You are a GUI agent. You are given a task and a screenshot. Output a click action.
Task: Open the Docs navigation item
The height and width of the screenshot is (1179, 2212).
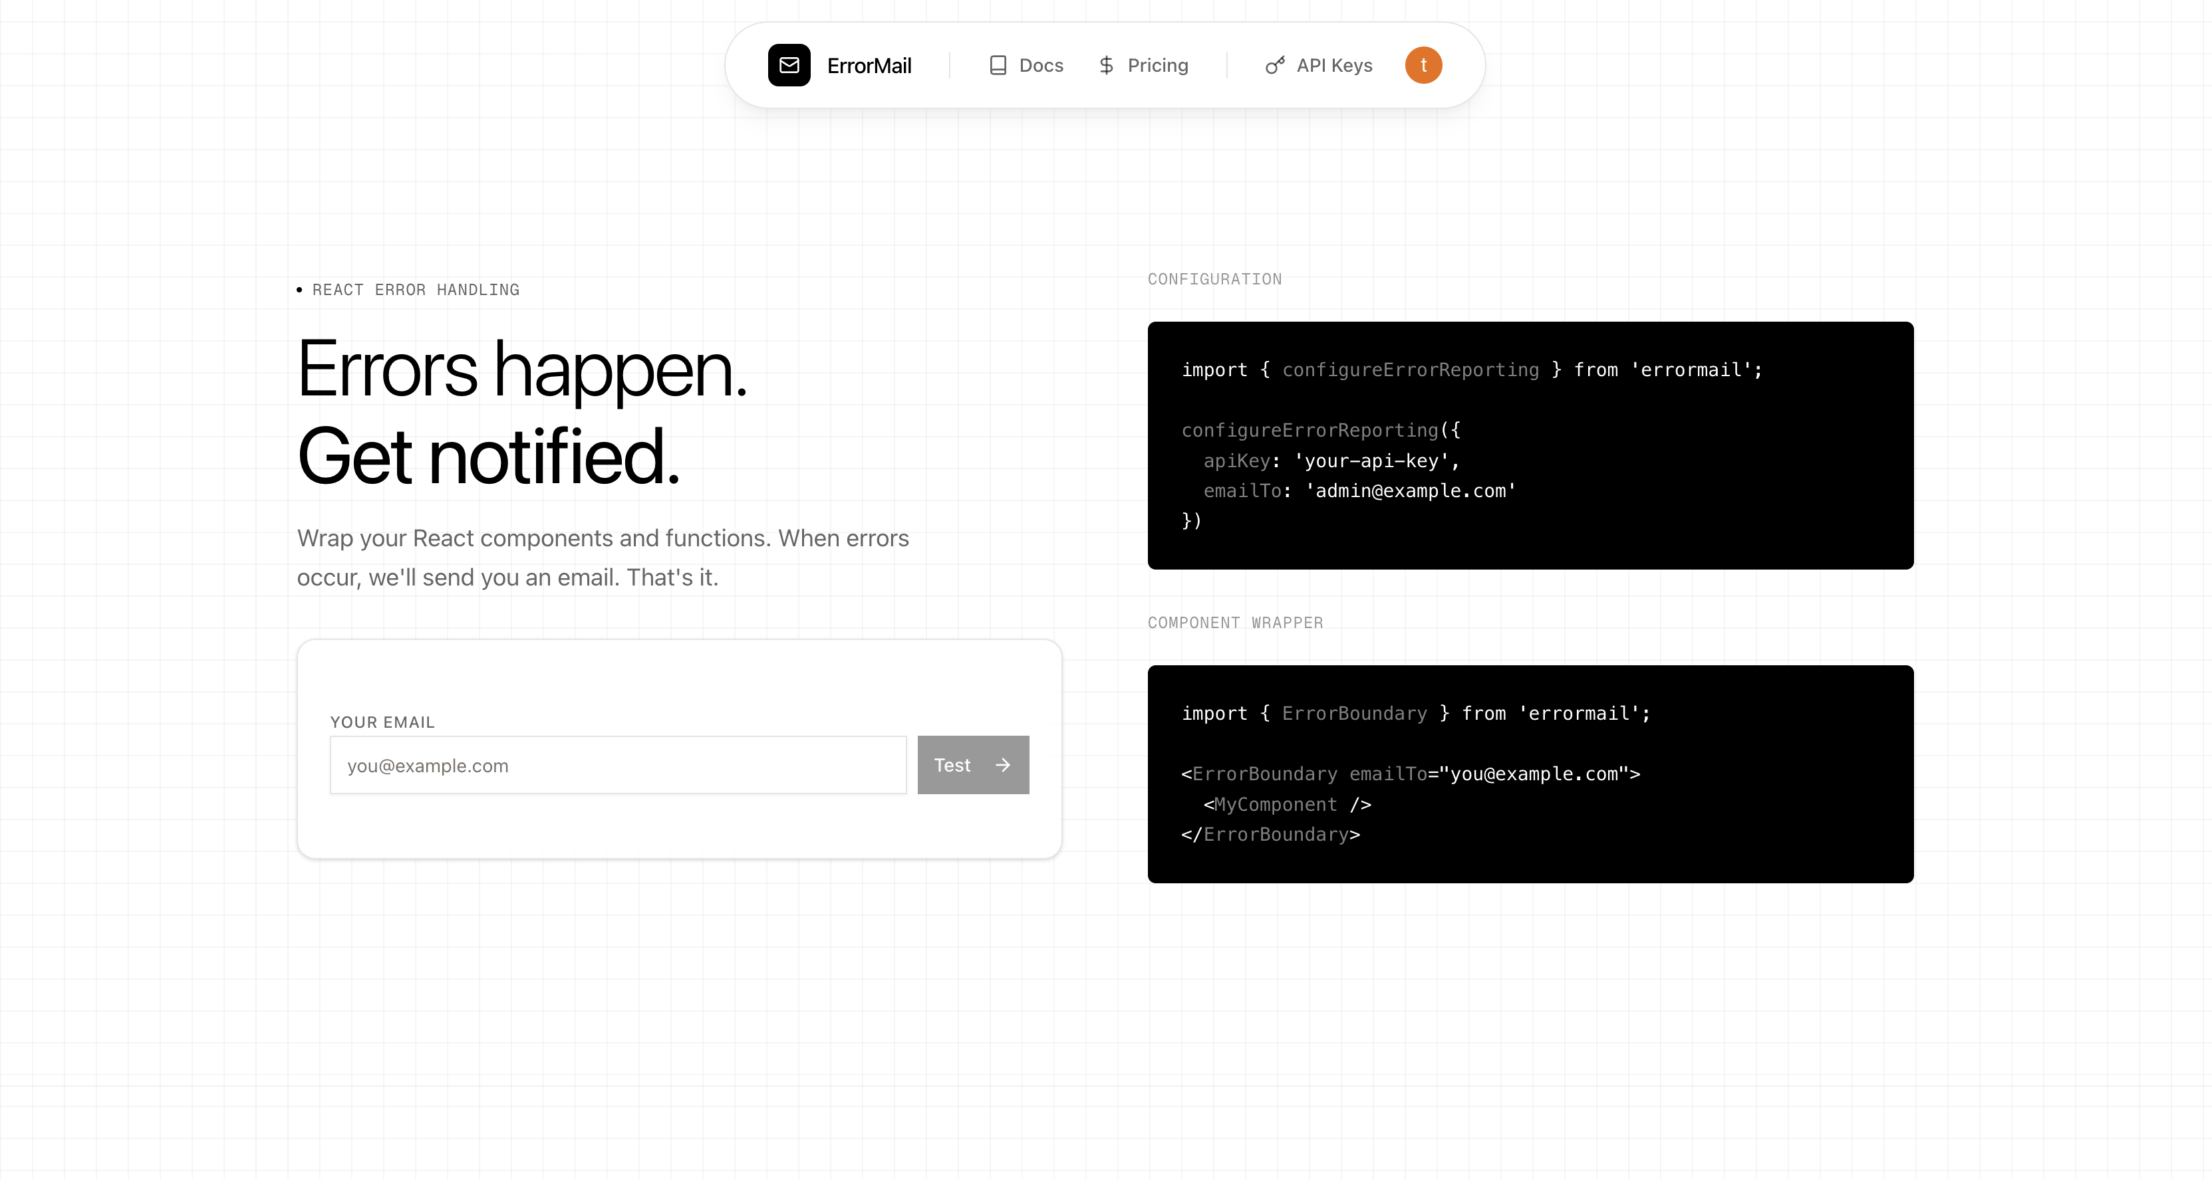1040,65
